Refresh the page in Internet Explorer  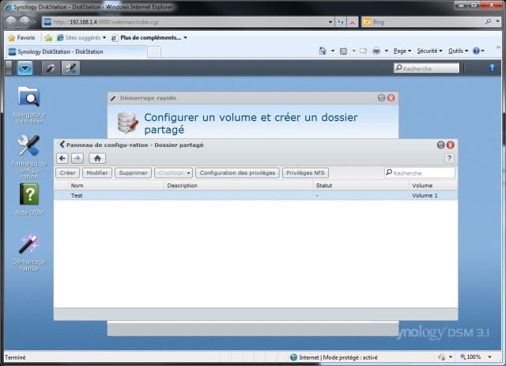tap(341, 22)
